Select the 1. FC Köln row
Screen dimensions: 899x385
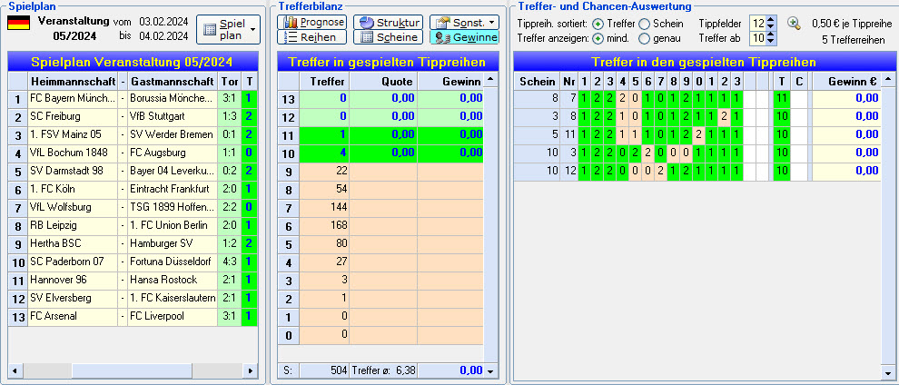[133, 189]
